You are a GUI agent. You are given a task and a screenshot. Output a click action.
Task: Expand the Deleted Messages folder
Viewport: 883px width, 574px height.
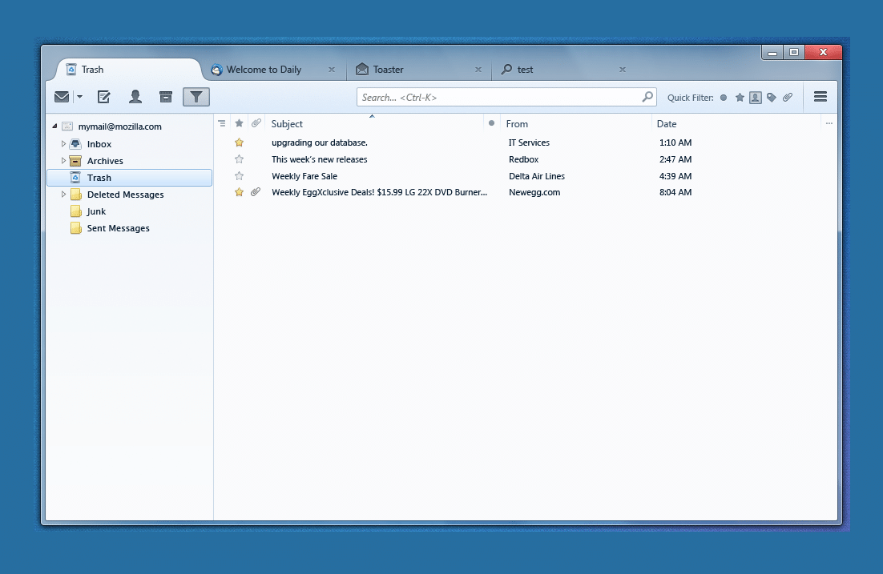64,195
